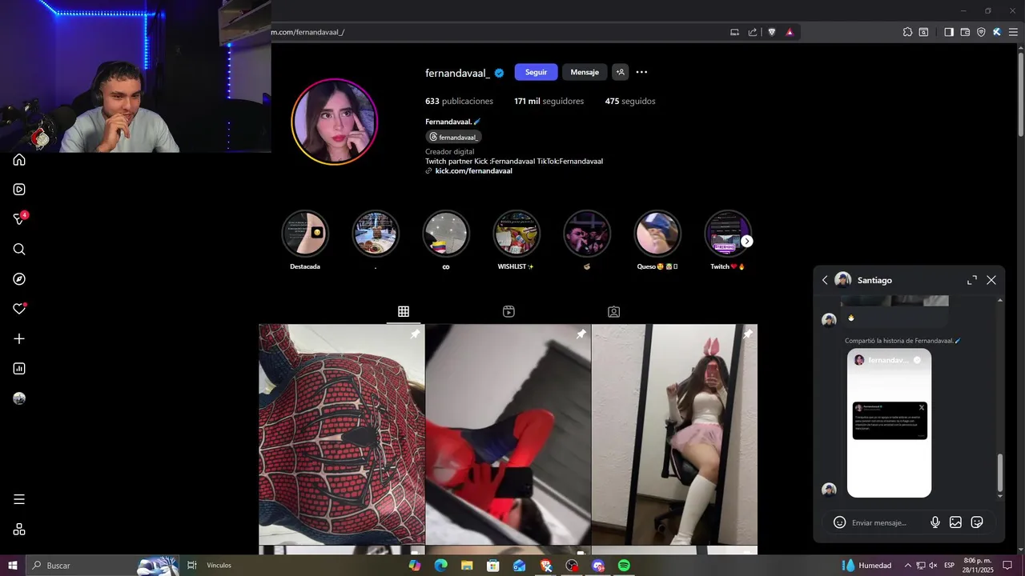Switch to the Tagged photos tab
Viewport: 1025px width, 576px height.
click(x=613, y=311)
